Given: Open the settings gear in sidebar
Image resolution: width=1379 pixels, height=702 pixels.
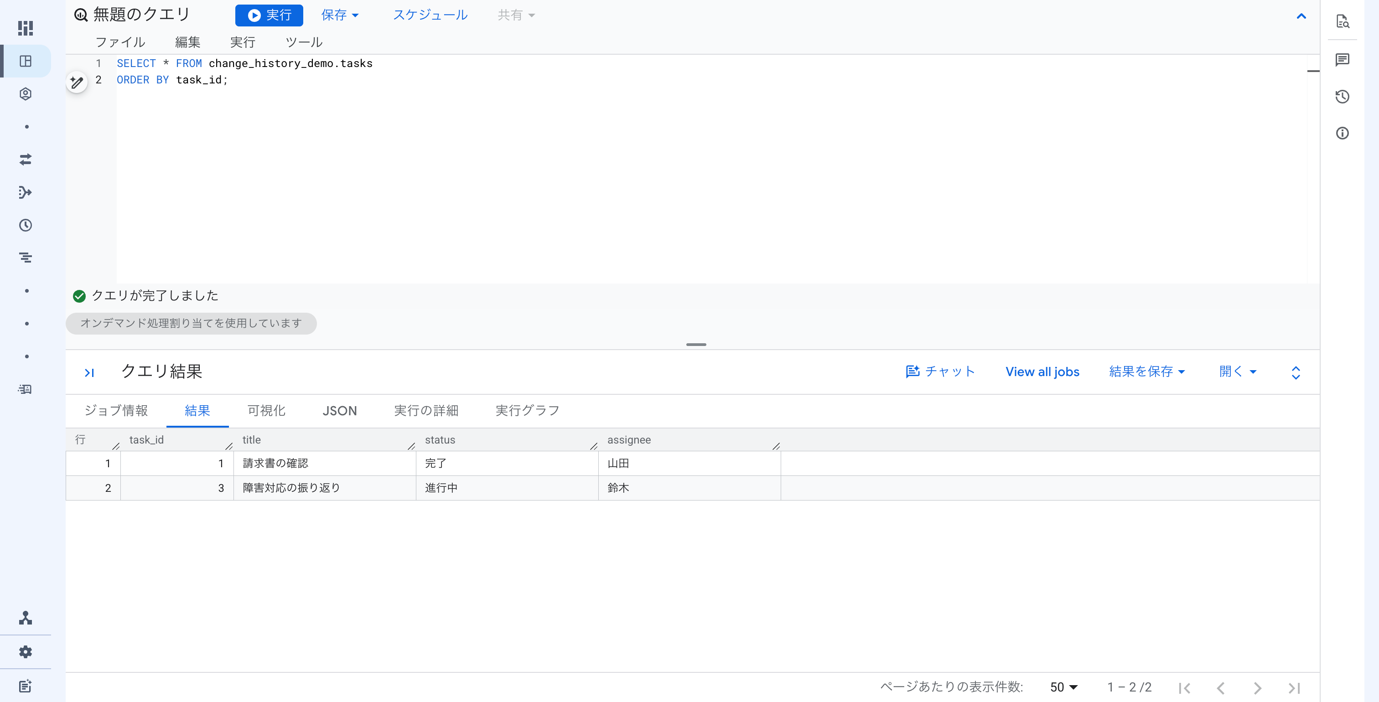Looking at the screenshot, I should coord(25,652).
